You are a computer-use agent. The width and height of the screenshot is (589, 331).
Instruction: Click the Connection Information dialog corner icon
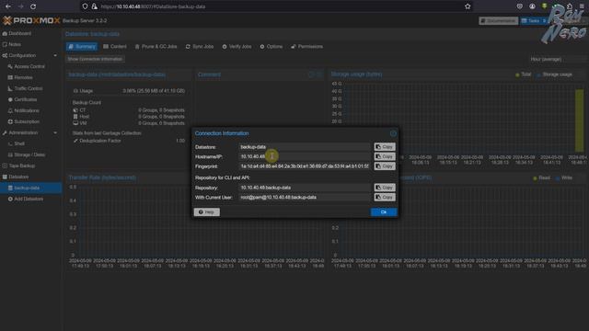(x=393, y=133)
